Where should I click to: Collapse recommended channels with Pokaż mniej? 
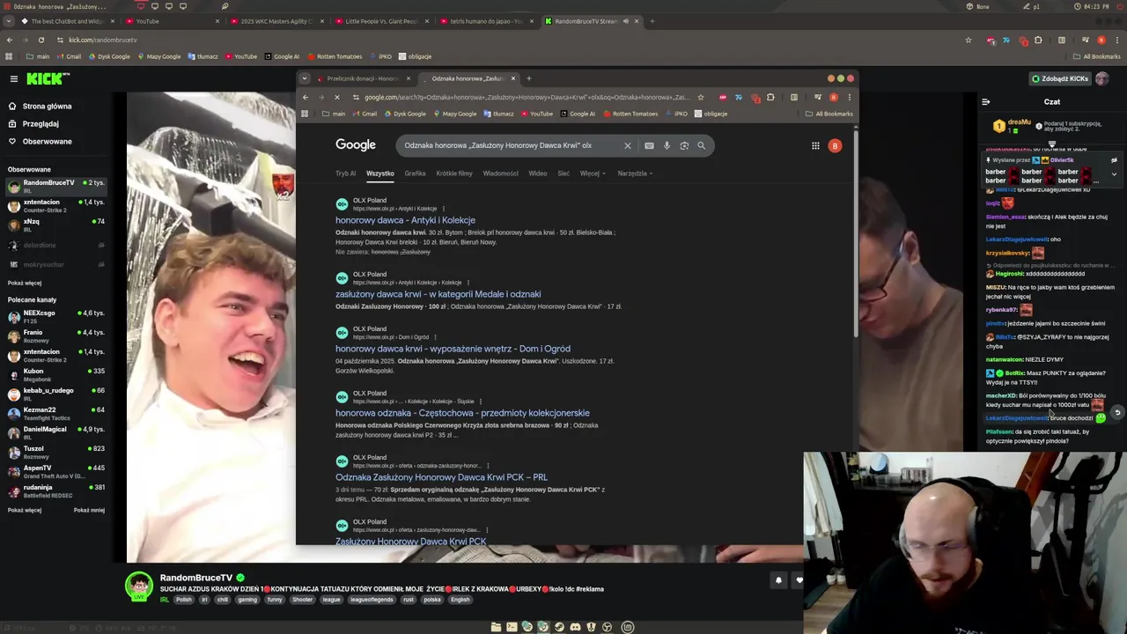point(89,510)
